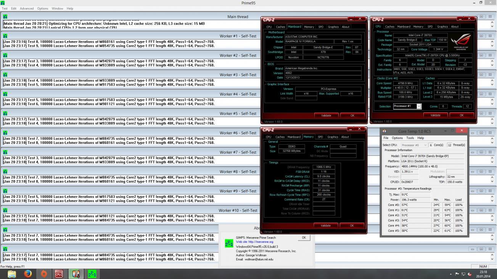The height and width of the screenshot is (279, 497).
Task: Open Core Temp Options menu
Action: point(397,138)
